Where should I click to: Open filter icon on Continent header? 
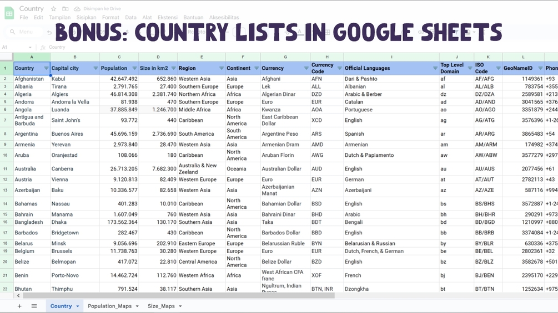tap(257, 68)
